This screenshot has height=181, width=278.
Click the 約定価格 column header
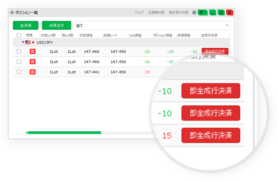(x=86, y=35)
